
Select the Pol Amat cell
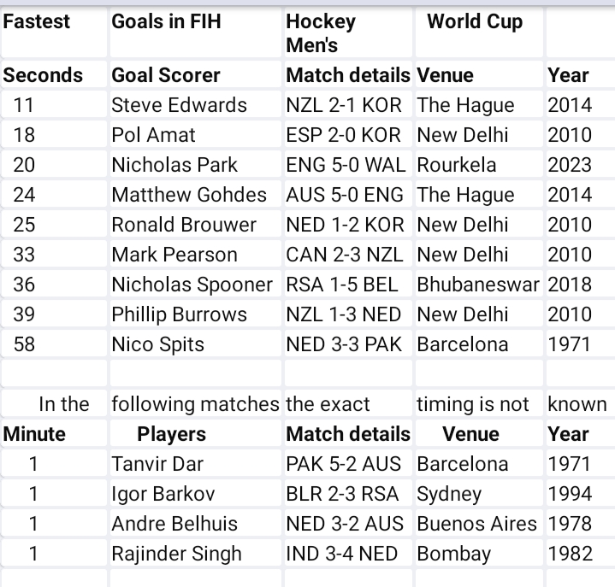153,136
